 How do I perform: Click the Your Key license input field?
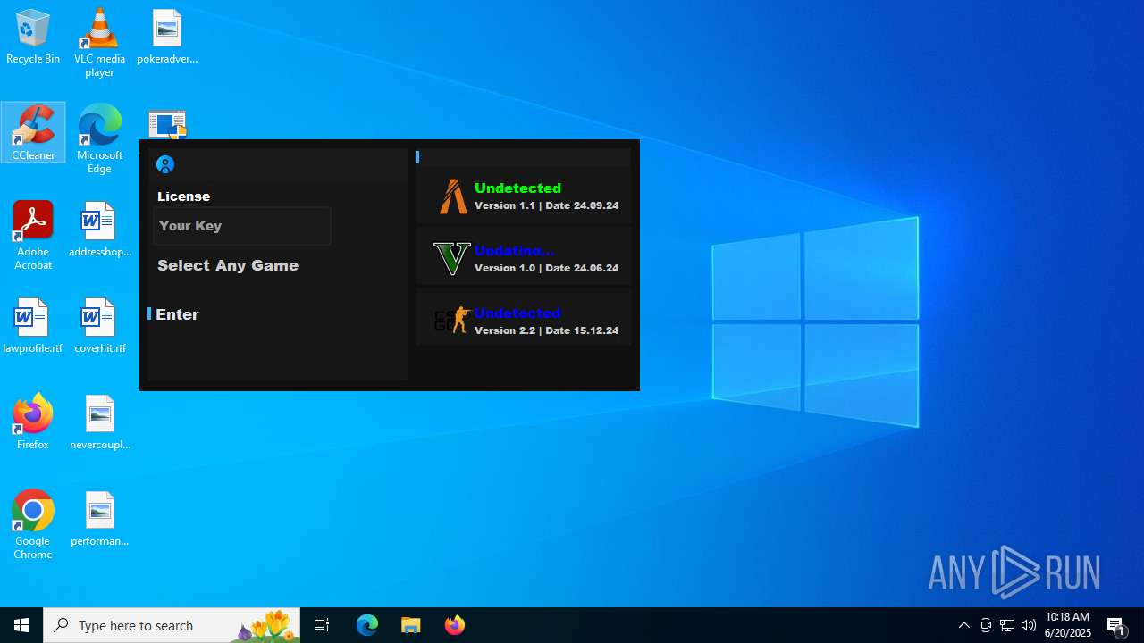coord(242,226)
